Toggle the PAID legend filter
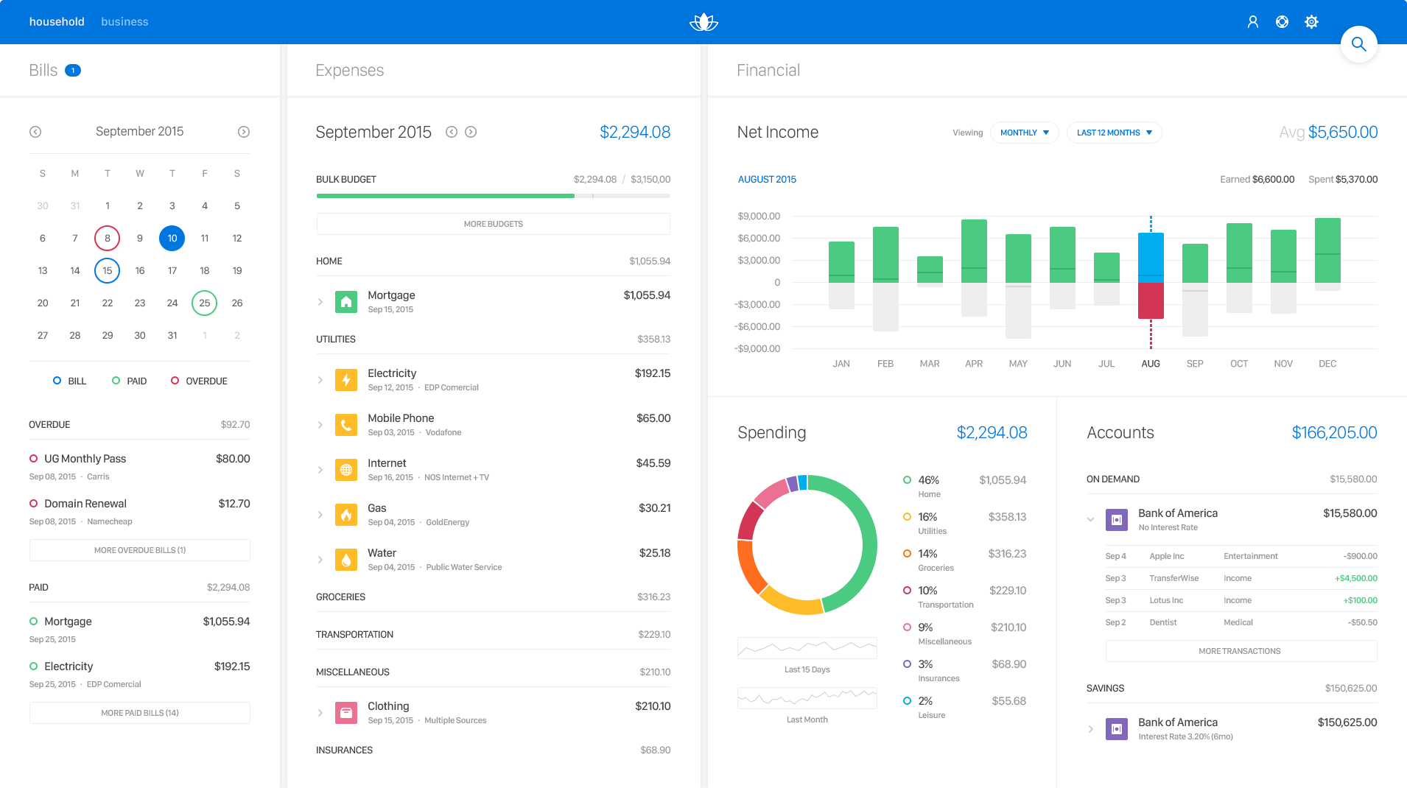1407x788 pixels. coord(129,381)
